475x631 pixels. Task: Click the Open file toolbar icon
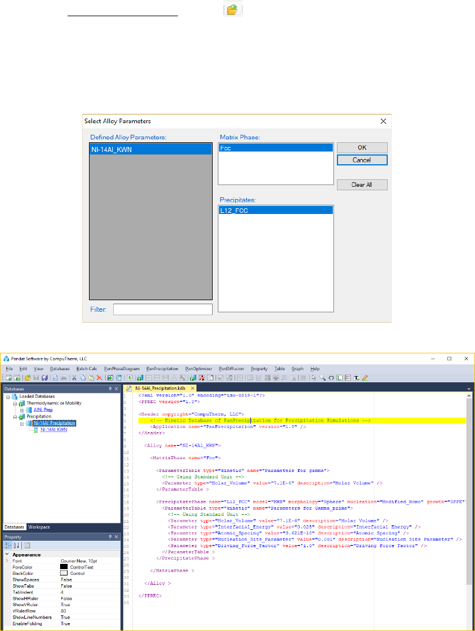tap(27, 378)
